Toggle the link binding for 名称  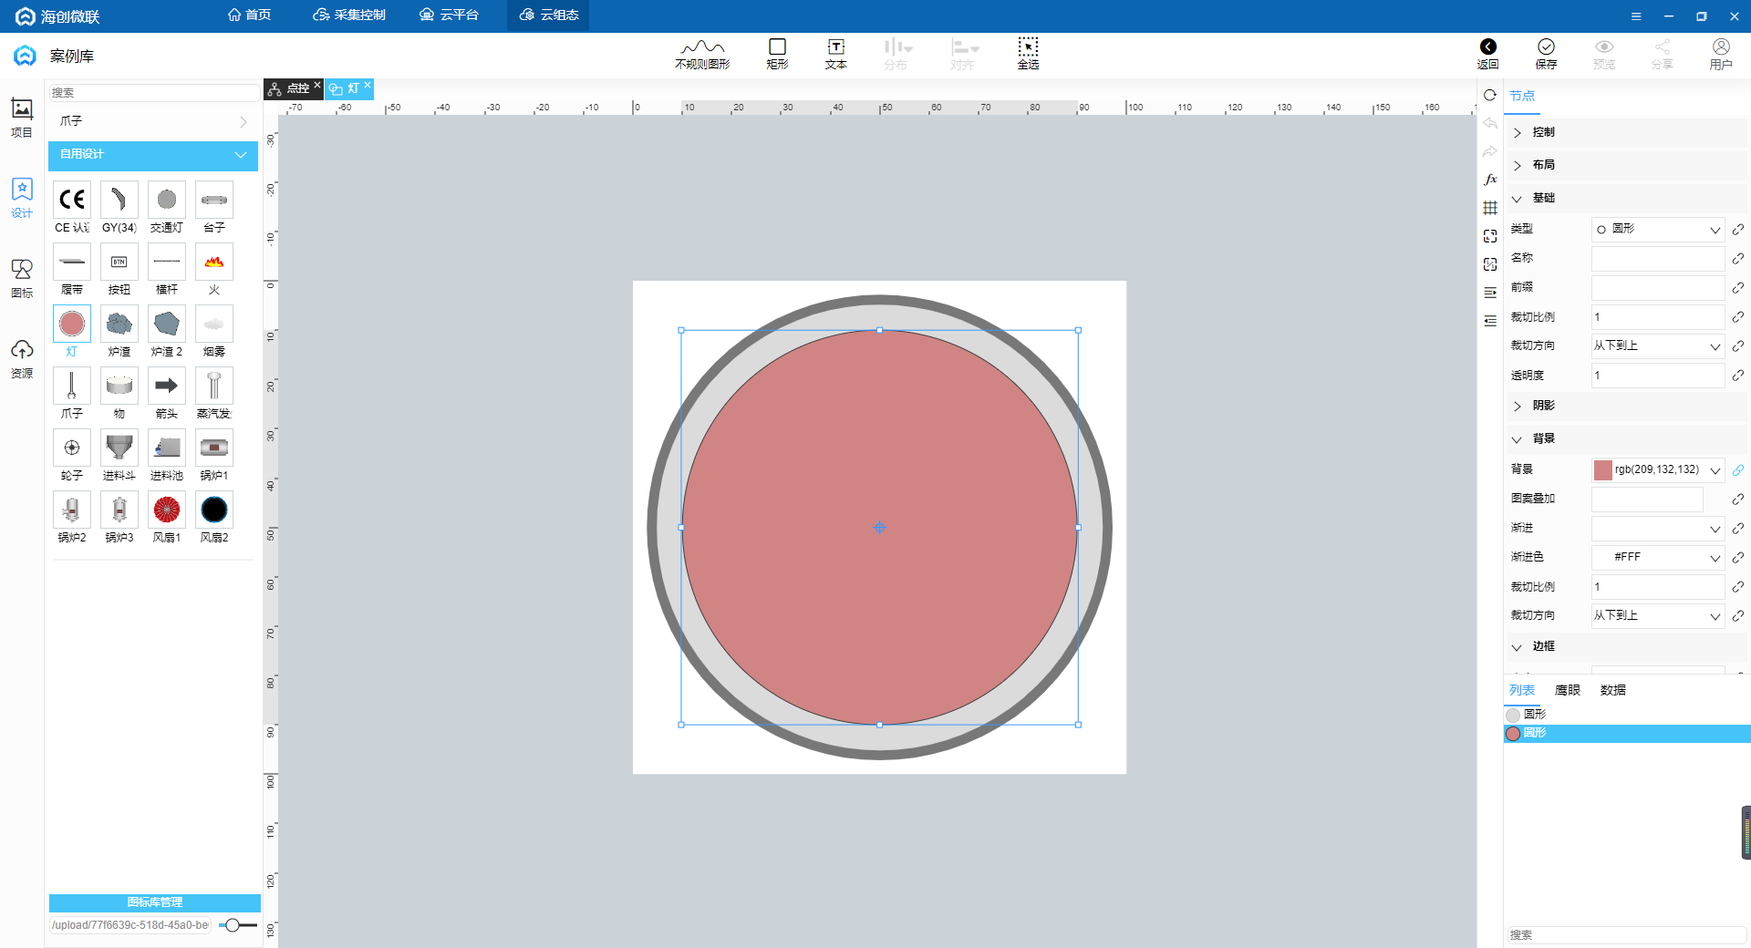click(x=1738, y=259)
